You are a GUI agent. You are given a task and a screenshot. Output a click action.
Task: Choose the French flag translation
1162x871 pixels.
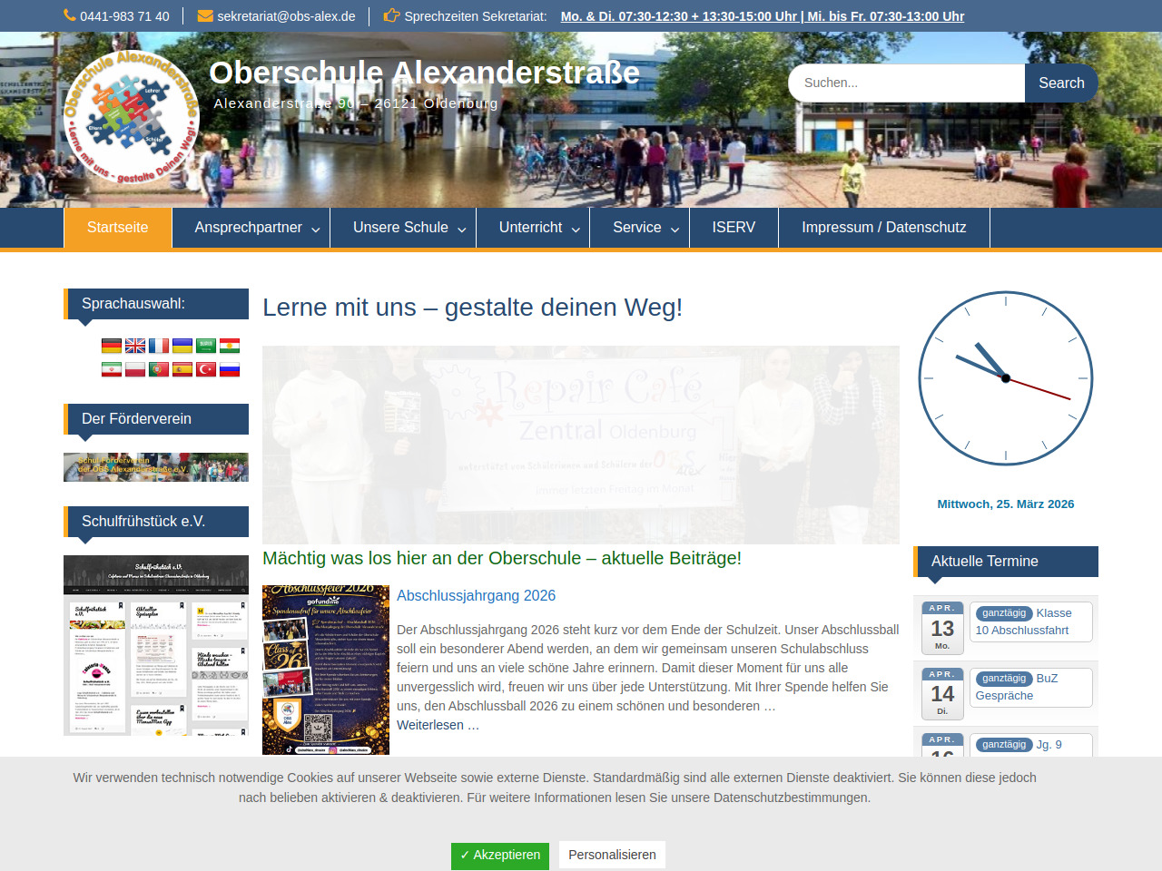click(x=159, y=346)
